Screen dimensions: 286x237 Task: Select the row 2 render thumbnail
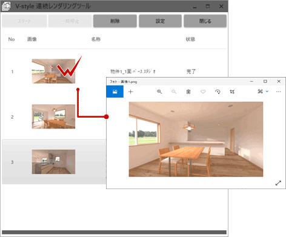pyautogui.click(x=53, y=116)
